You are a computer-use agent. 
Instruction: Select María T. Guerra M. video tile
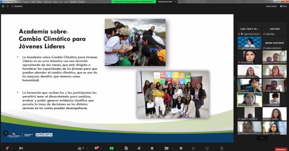coord(249,114)
